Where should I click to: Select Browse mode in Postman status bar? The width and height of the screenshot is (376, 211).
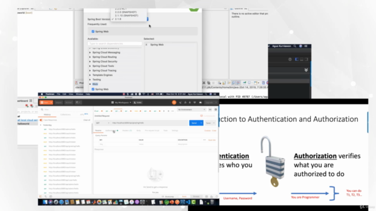pos(196,197)
